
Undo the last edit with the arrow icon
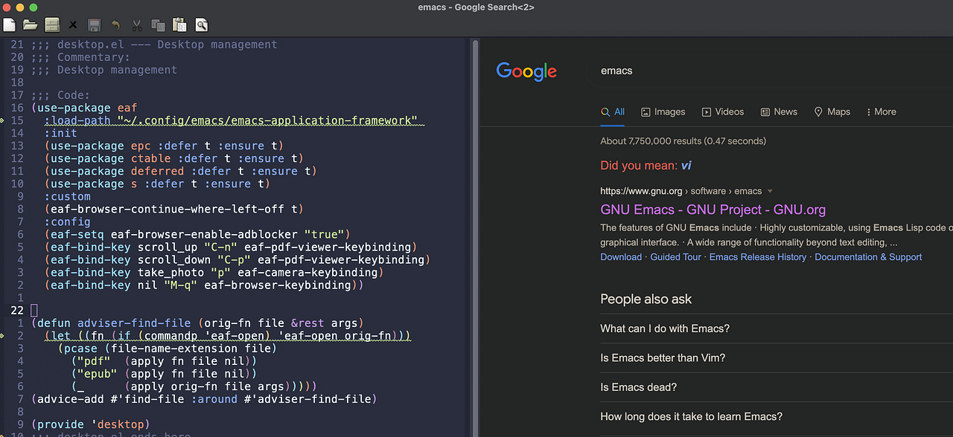click(115, 25)
